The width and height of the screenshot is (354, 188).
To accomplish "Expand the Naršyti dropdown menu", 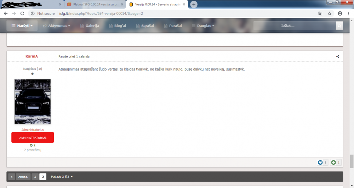I will (x=22, y=26).
